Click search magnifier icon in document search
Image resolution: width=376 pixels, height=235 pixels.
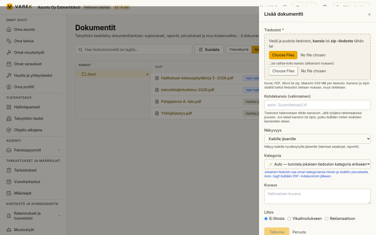point(80,50)
